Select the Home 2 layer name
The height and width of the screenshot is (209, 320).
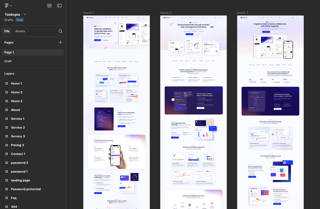pos(17,92)
